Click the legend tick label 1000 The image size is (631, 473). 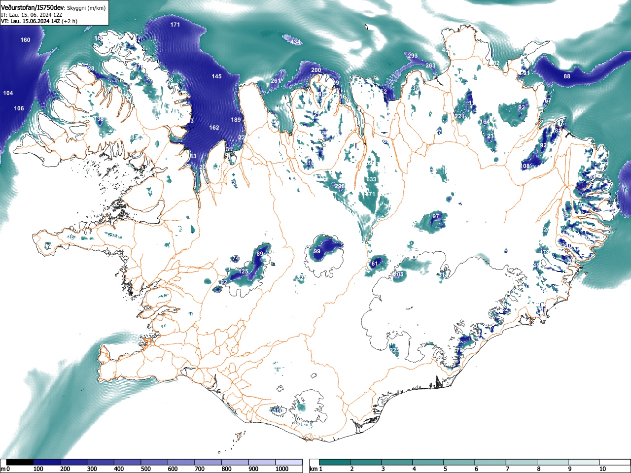[x=282, y=469]
